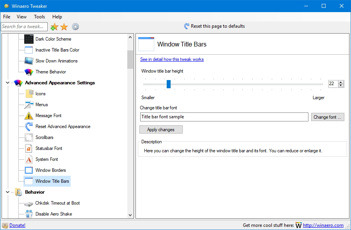Click the Scrollbars tree icon

click(x=29, y=137)
